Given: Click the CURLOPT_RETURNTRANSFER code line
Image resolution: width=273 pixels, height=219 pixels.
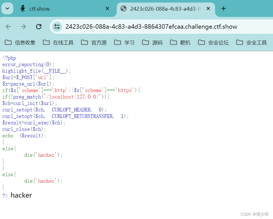Looking at the screenshot, I should [66, 116].
